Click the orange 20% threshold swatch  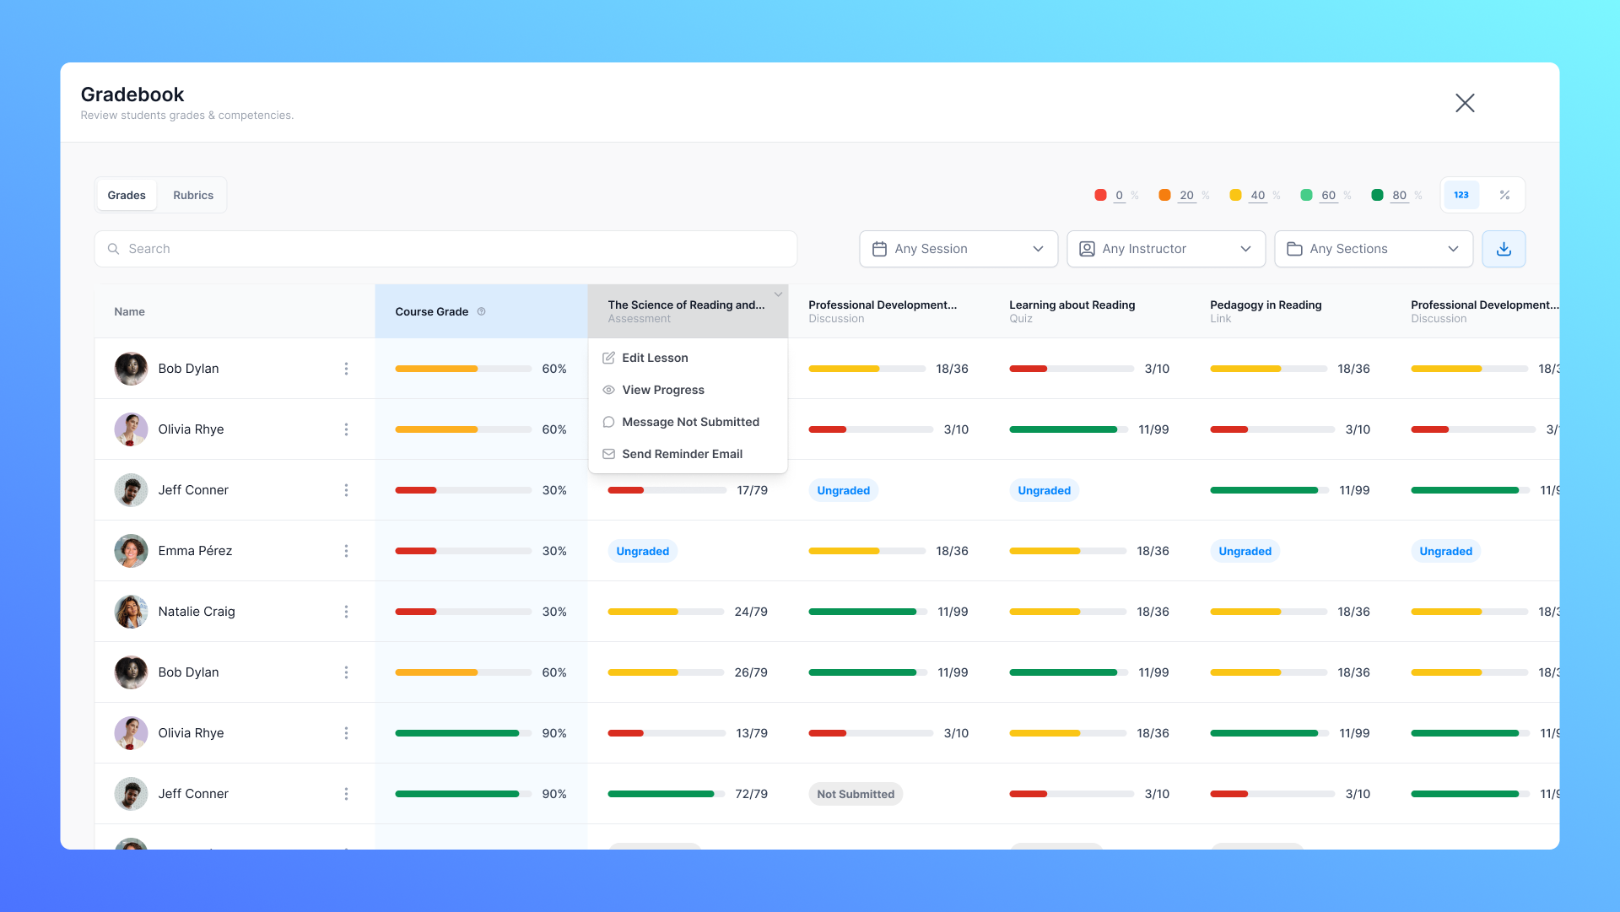point(1164,195)
